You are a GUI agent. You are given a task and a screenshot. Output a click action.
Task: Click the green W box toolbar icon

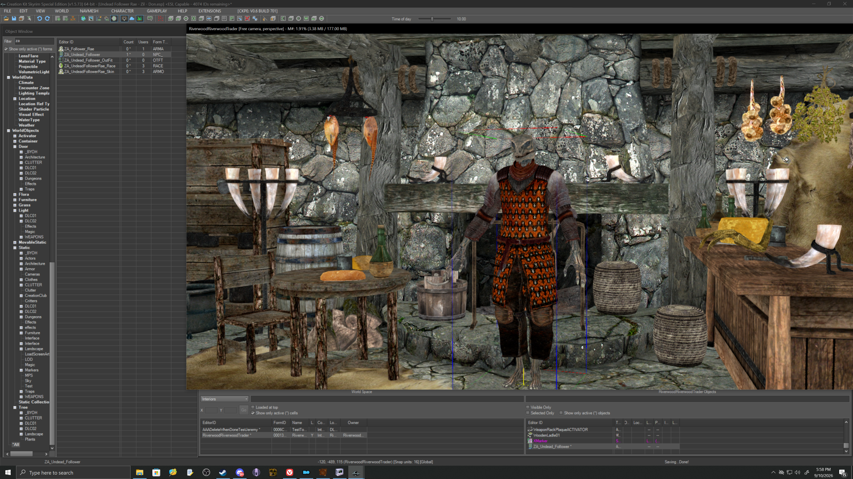[x=306, y=19]
